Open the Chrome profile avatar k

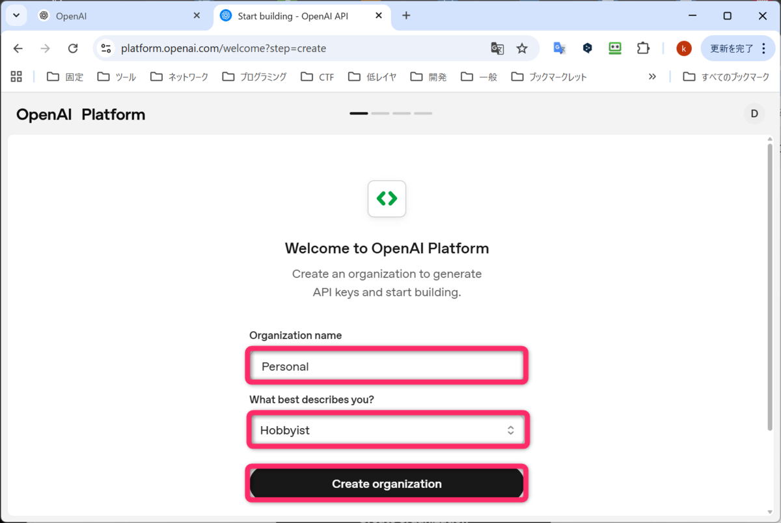click(683, 47)
